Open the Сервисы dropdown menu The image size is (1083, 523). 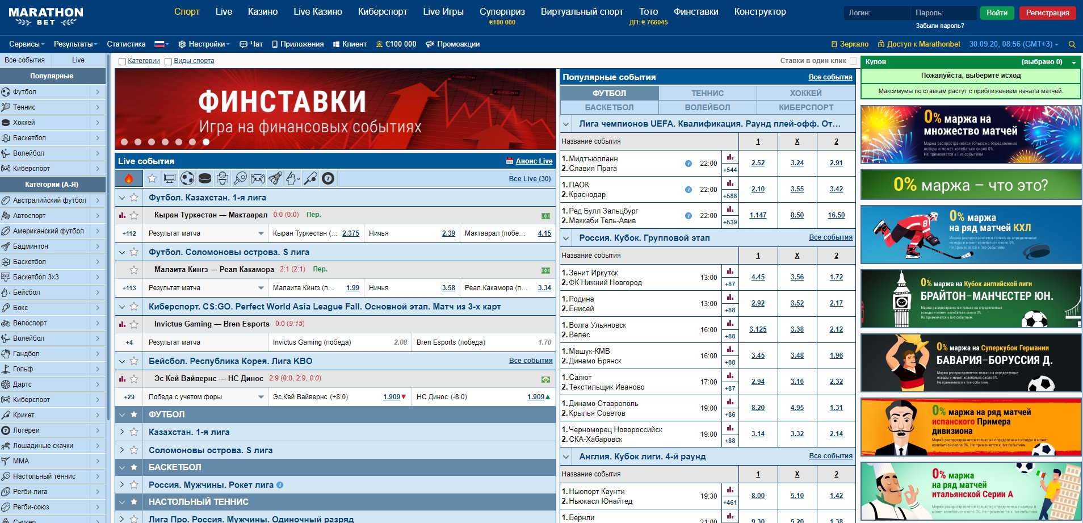(27, 44)
